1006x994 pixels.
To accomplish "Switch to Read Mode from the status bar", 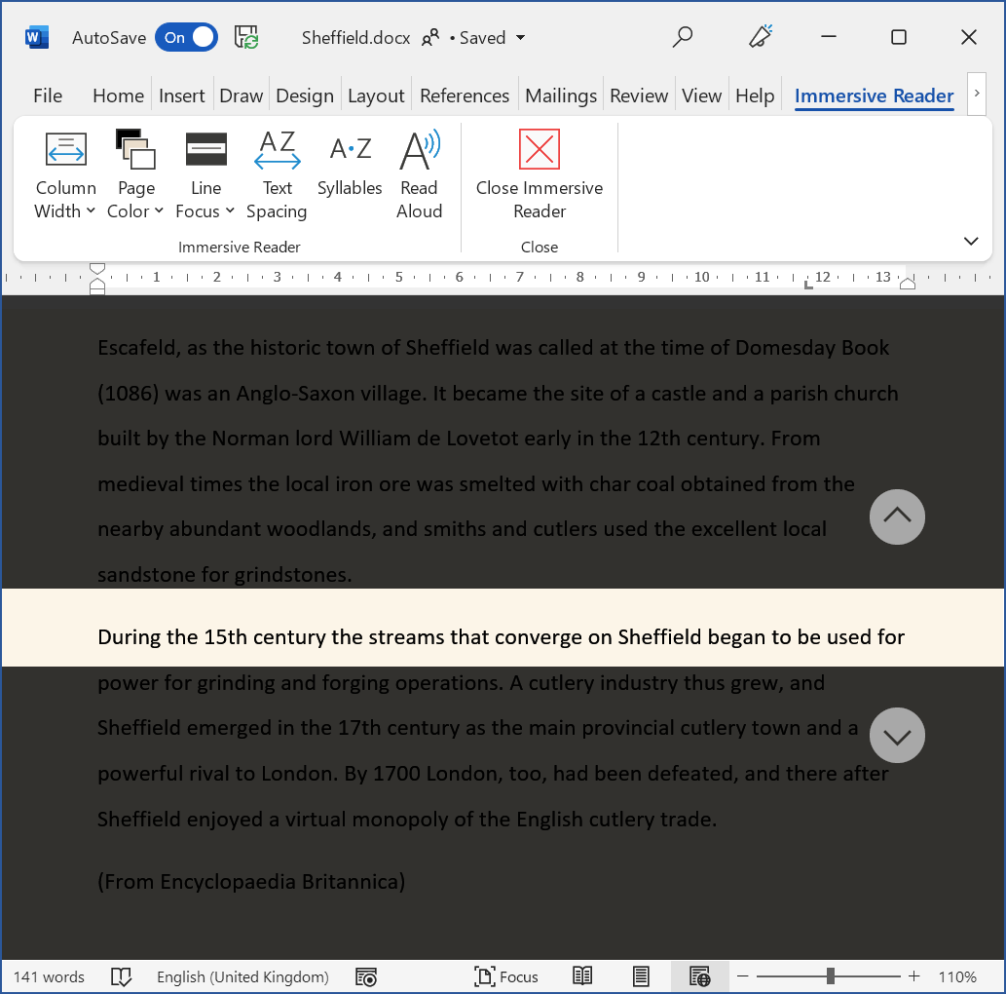I will 581,976.
